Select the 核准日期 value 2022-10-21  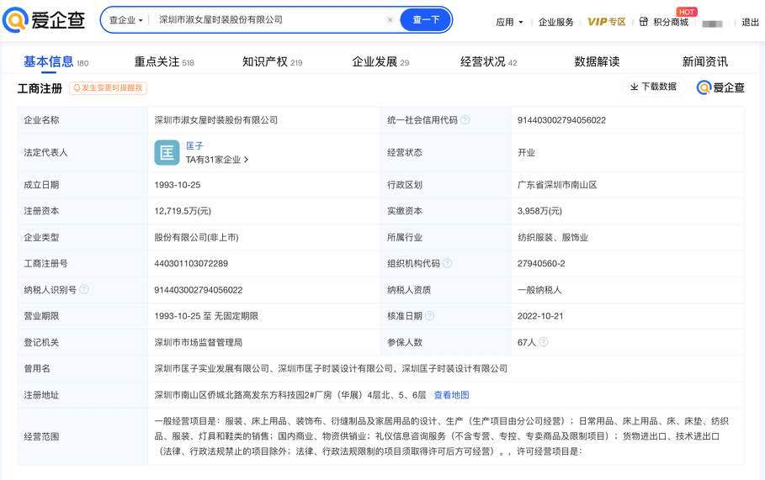click(540, 316)
